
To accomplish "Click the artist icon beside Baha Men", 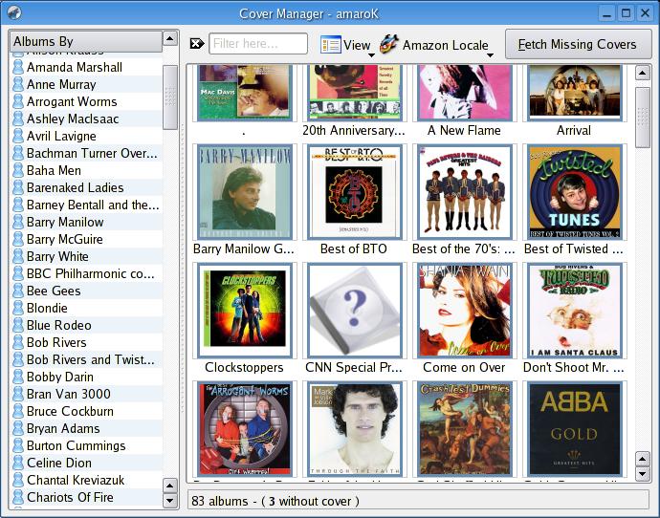I will coord(17,171).
